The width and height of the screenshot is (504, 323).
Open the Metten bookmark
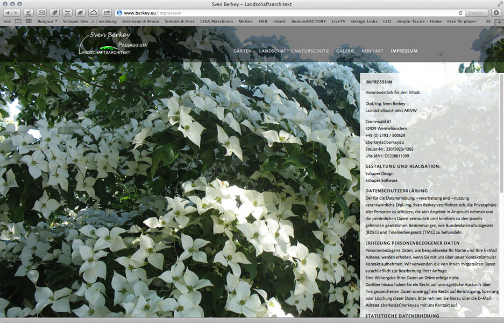(x=246, y=22)
